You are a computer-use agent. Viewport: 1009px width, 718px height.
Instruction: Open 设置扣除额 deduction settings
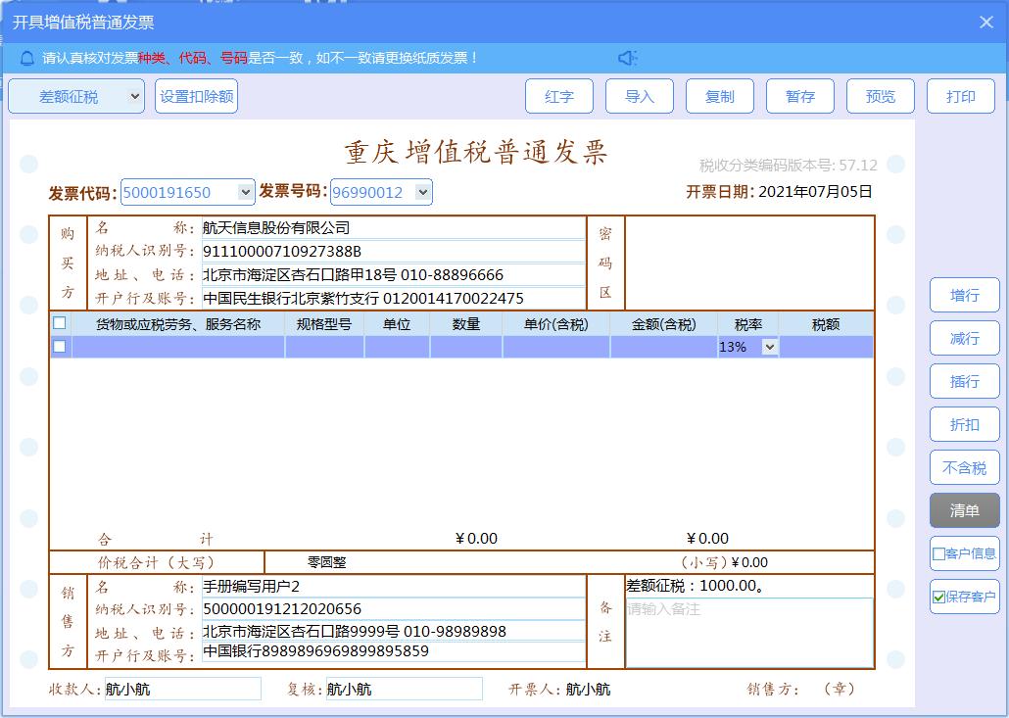196,96
